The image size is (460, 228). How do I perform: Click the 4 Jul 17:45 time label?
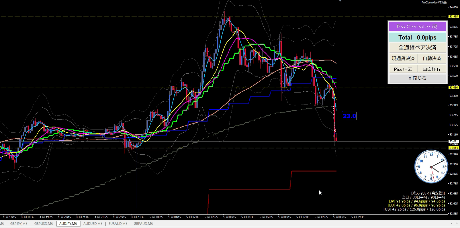9,217
